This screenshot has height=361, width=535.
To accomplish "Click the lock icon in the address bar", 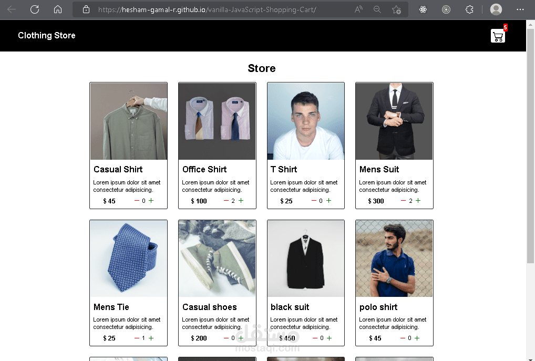I will (86, 9).
